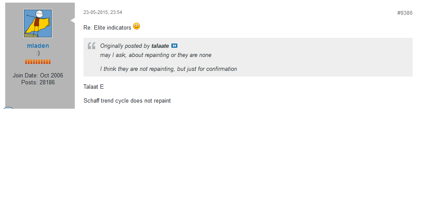Image resolution: width=427 pixels, height=200 pixels.
Task: Open mladen's user profile link
Action: (x=38, y=45)
